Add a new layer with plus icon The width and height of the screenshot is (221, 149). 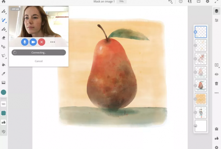tap(217, 65)
